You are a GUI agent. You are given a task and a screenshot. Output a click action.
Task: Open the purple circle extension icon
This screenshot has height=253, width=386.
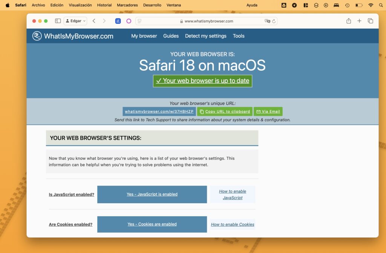coord(129,21)
